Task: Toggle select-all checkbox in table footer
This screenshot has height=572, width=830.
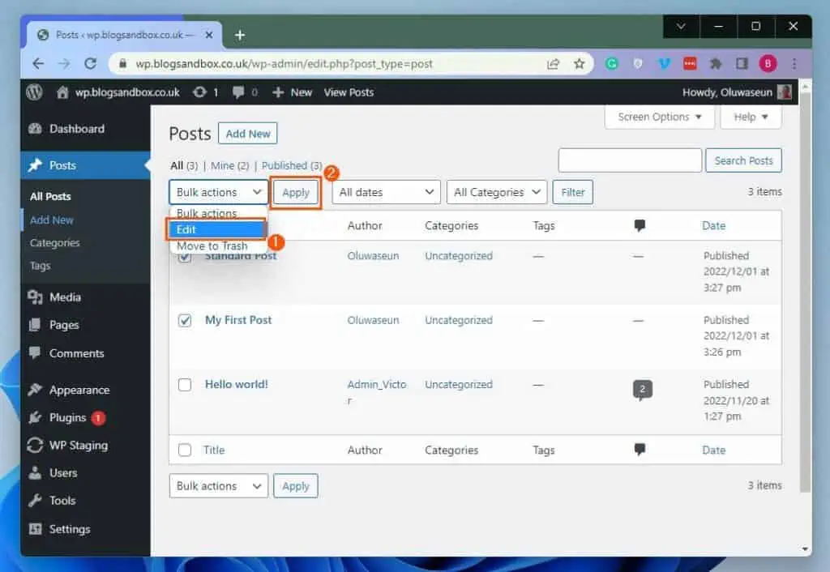Action: pos(185,450)
